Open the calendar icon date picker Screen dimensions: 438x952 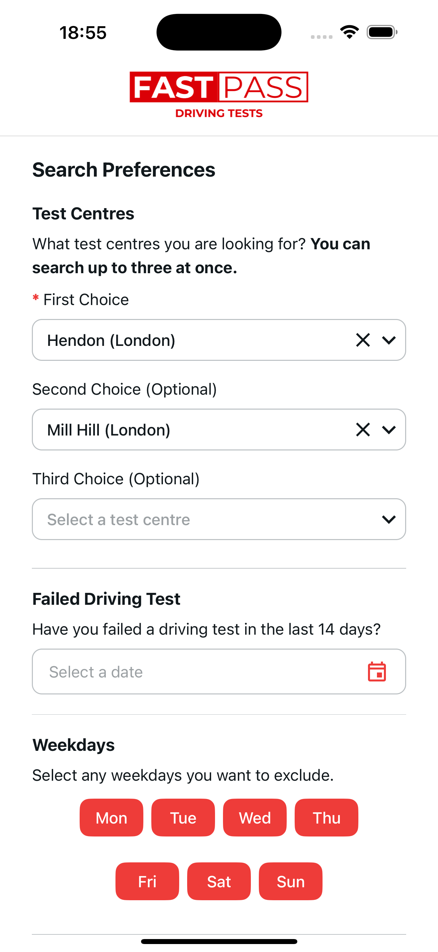(x=377, y=672)
